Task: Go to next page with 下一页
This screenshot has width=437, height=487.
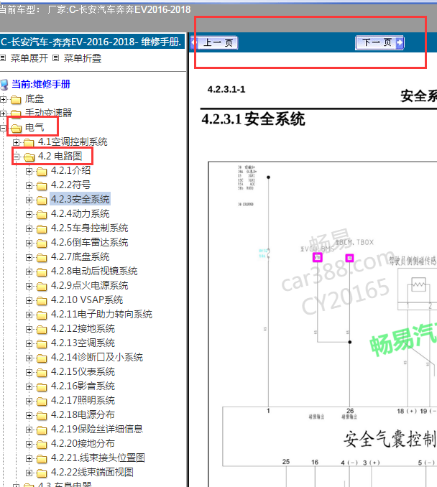Action: click(x=379, y=42)
